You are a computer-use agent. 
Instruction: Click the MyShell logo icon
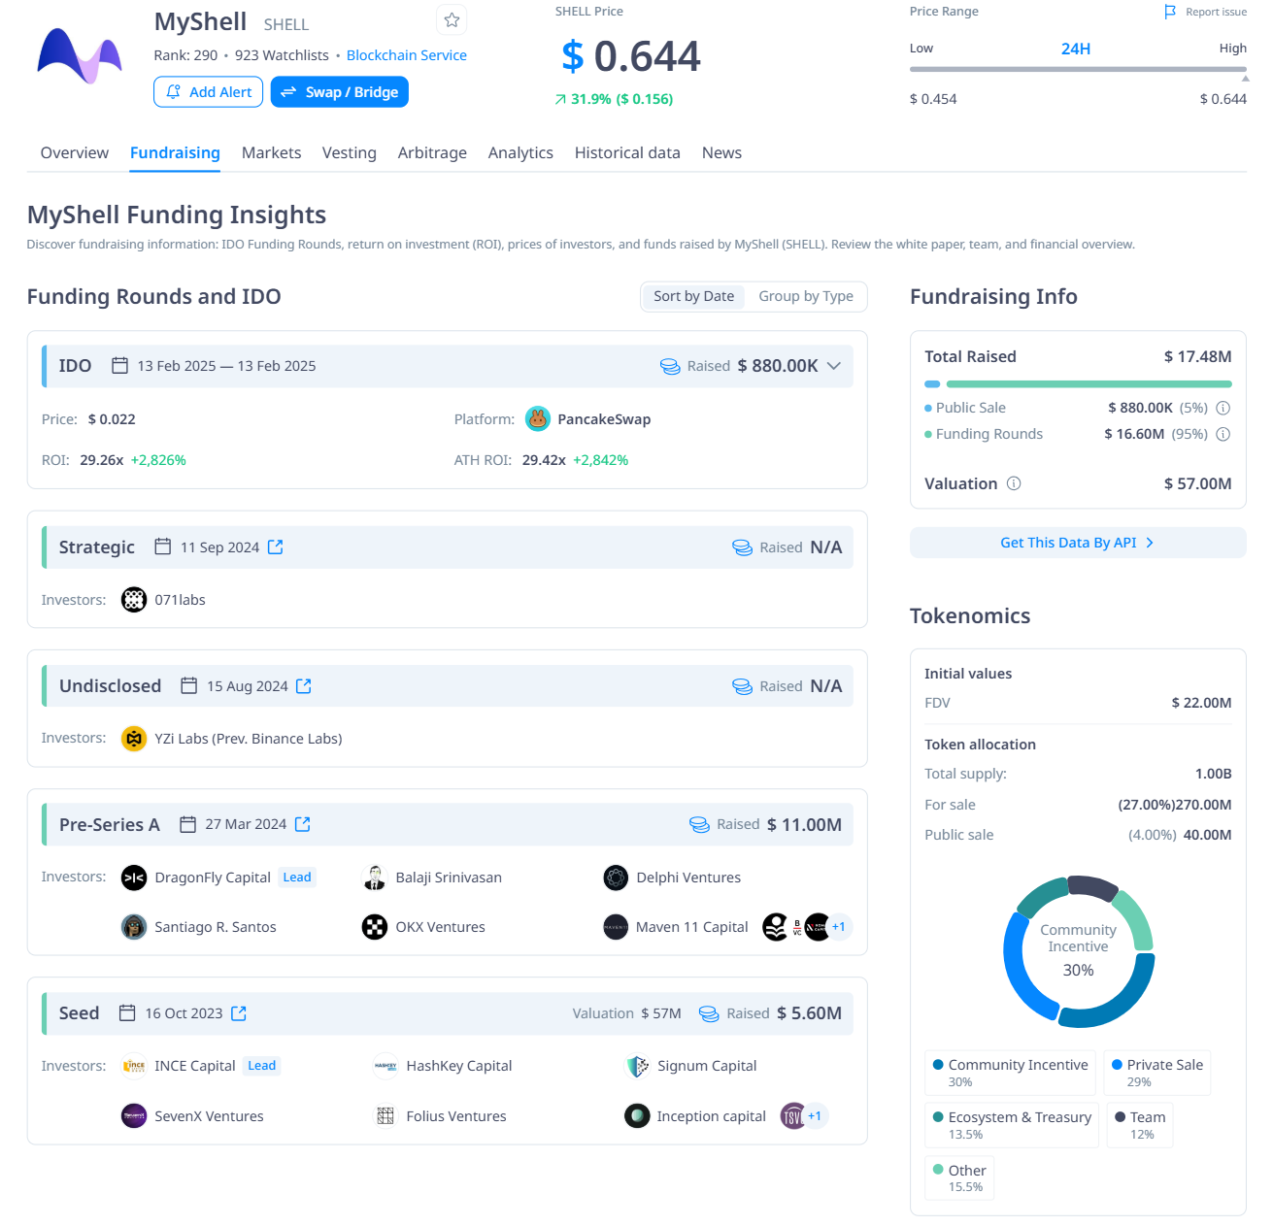tap(80, 55)
